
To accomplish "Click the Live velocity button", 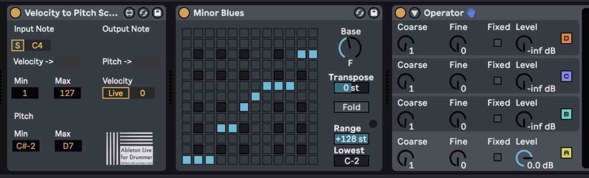I will coord(116,93).
